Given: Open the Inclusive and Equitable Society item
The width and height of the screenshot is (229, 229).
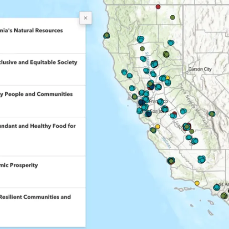Looking at the screenshot, I should coord(42,70).
